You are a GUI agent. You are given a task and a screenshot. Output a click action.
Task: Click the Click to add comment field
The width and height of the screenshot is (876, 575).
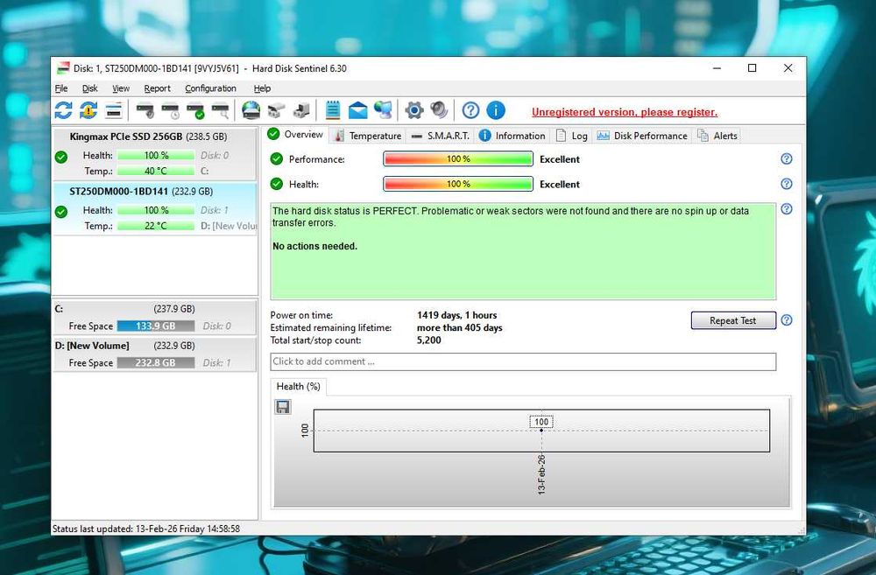click(523, 361)
